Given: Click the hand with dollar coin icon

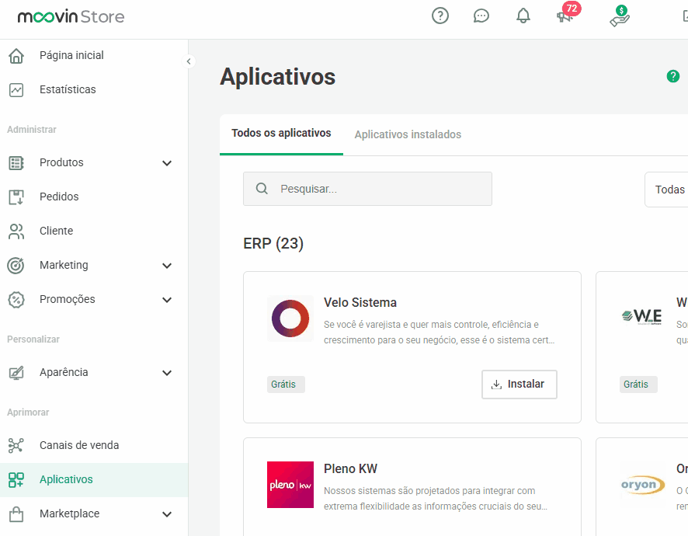Looking at the screenshot, I should 619,16.
